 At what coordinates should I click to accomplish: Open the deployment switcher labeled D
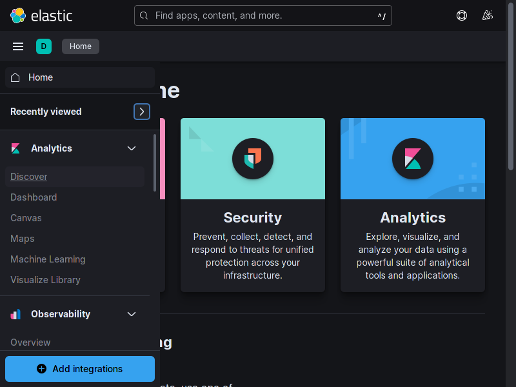click(44, 46)
